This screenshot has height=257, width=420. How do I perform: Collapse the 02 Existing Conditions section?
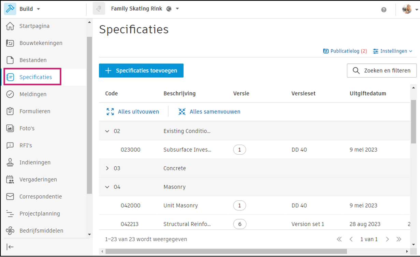pos(107,131)
